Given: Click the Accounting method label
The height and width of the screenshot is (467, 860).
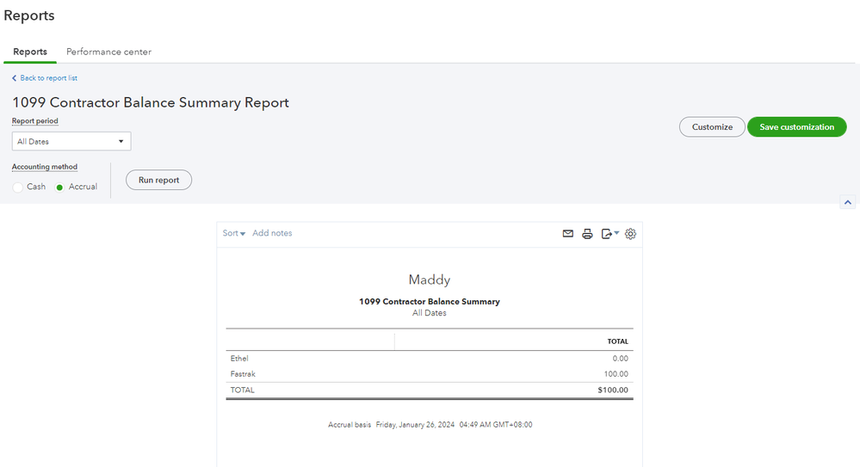Looking at the screenshot, I should (x=45, y=167).
